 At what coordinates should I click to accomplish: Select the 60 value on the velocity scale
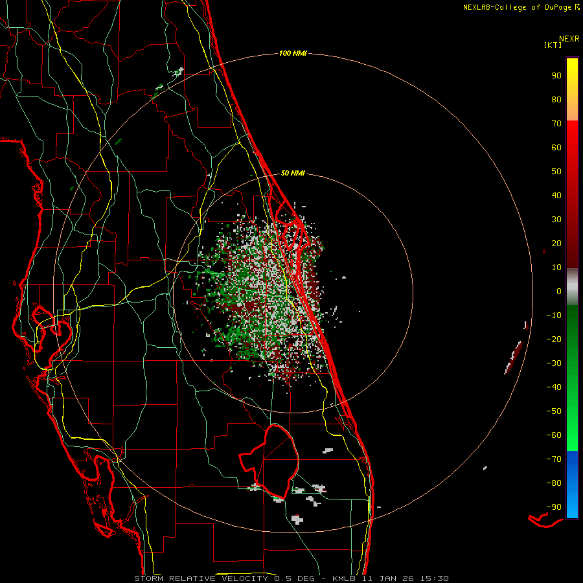[x=556, y=147]
